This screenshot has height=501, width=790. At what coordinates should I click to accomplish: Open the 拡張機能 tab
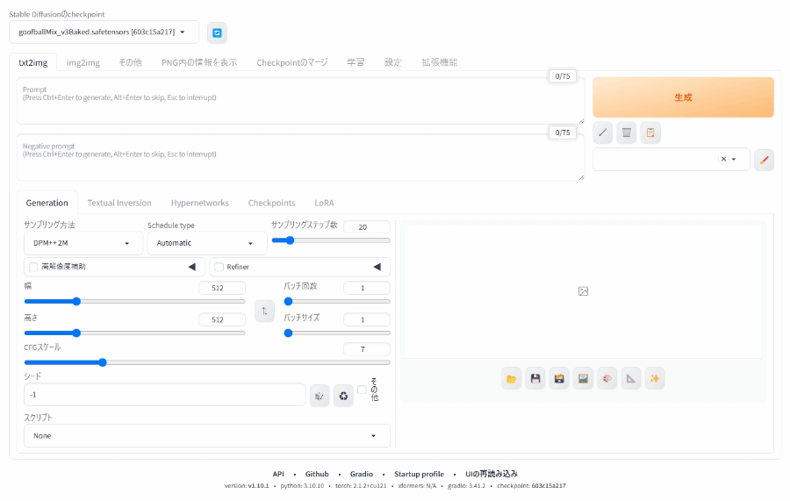click(x=440, y=62)
